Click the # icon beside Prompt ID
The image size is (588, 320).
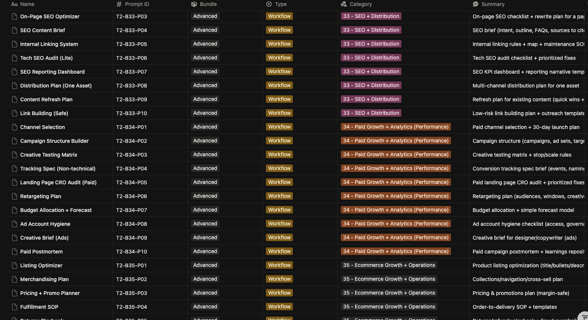(119, 4)
